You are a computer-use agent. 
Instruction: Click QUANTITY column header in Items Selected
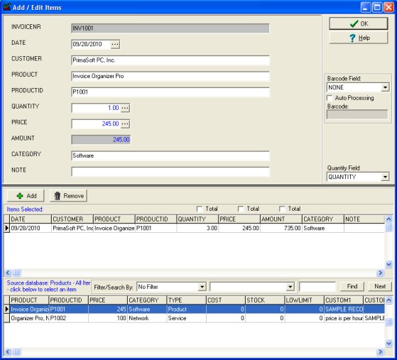197,219
